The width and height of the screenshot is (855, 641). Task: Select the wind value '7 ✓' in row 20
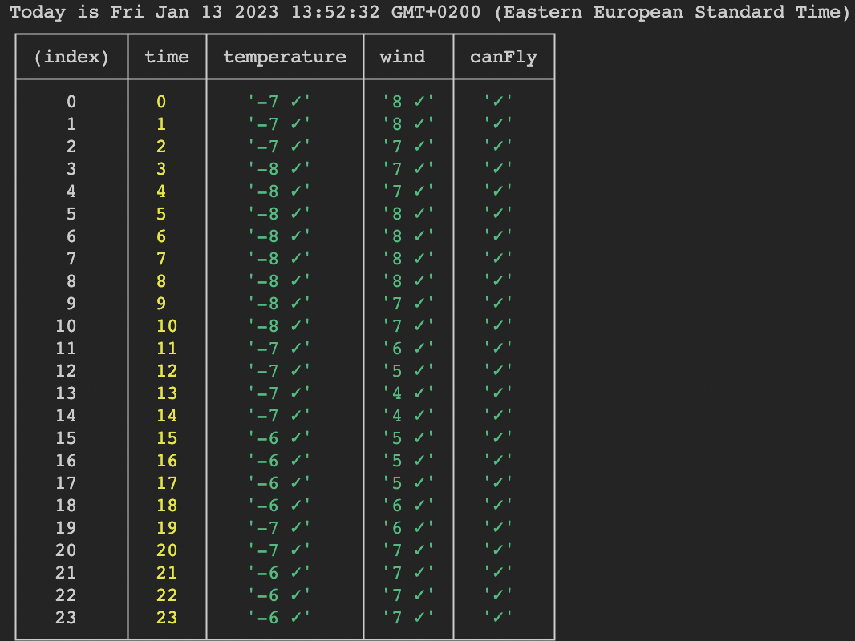[x=408, y=550]
